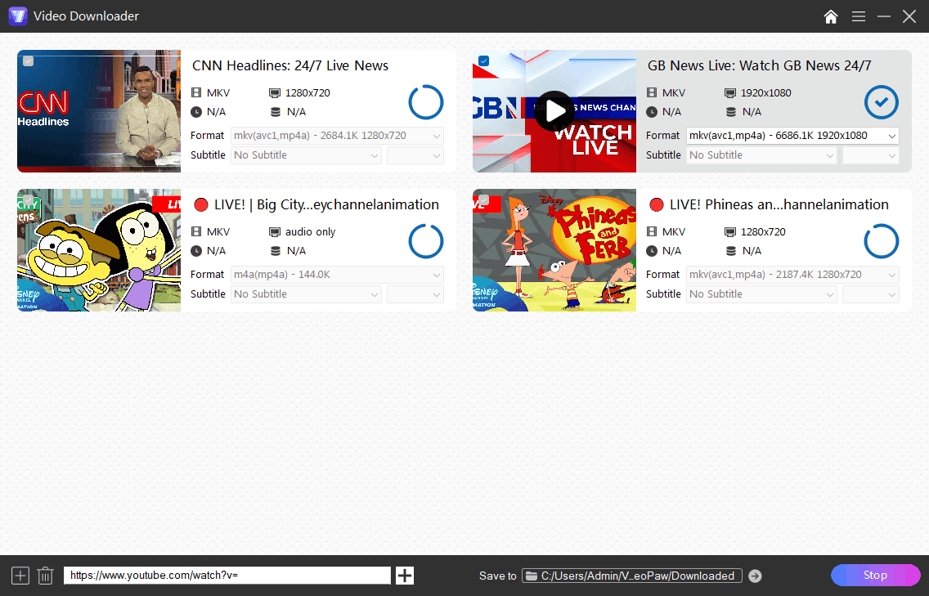Open Phineas No Subtitle dropdown
The image size is (929, 596).
coord(762,294)
